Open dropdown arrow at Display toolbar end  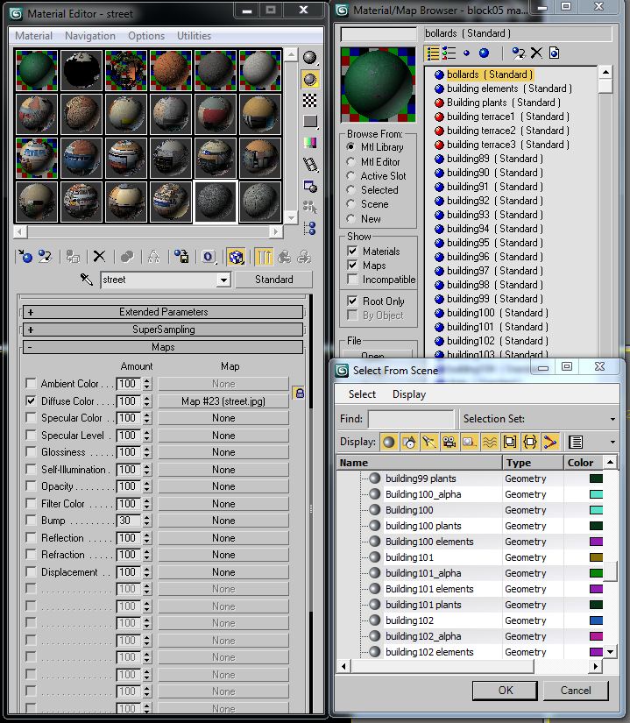coord(612,442)
